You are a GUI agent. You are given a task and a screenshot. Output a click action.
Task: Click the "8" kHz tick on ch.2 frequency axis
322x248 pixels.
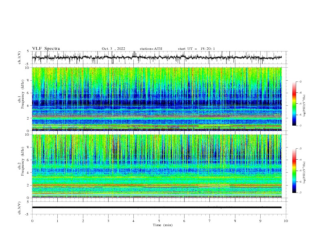[x=28, y=148]
